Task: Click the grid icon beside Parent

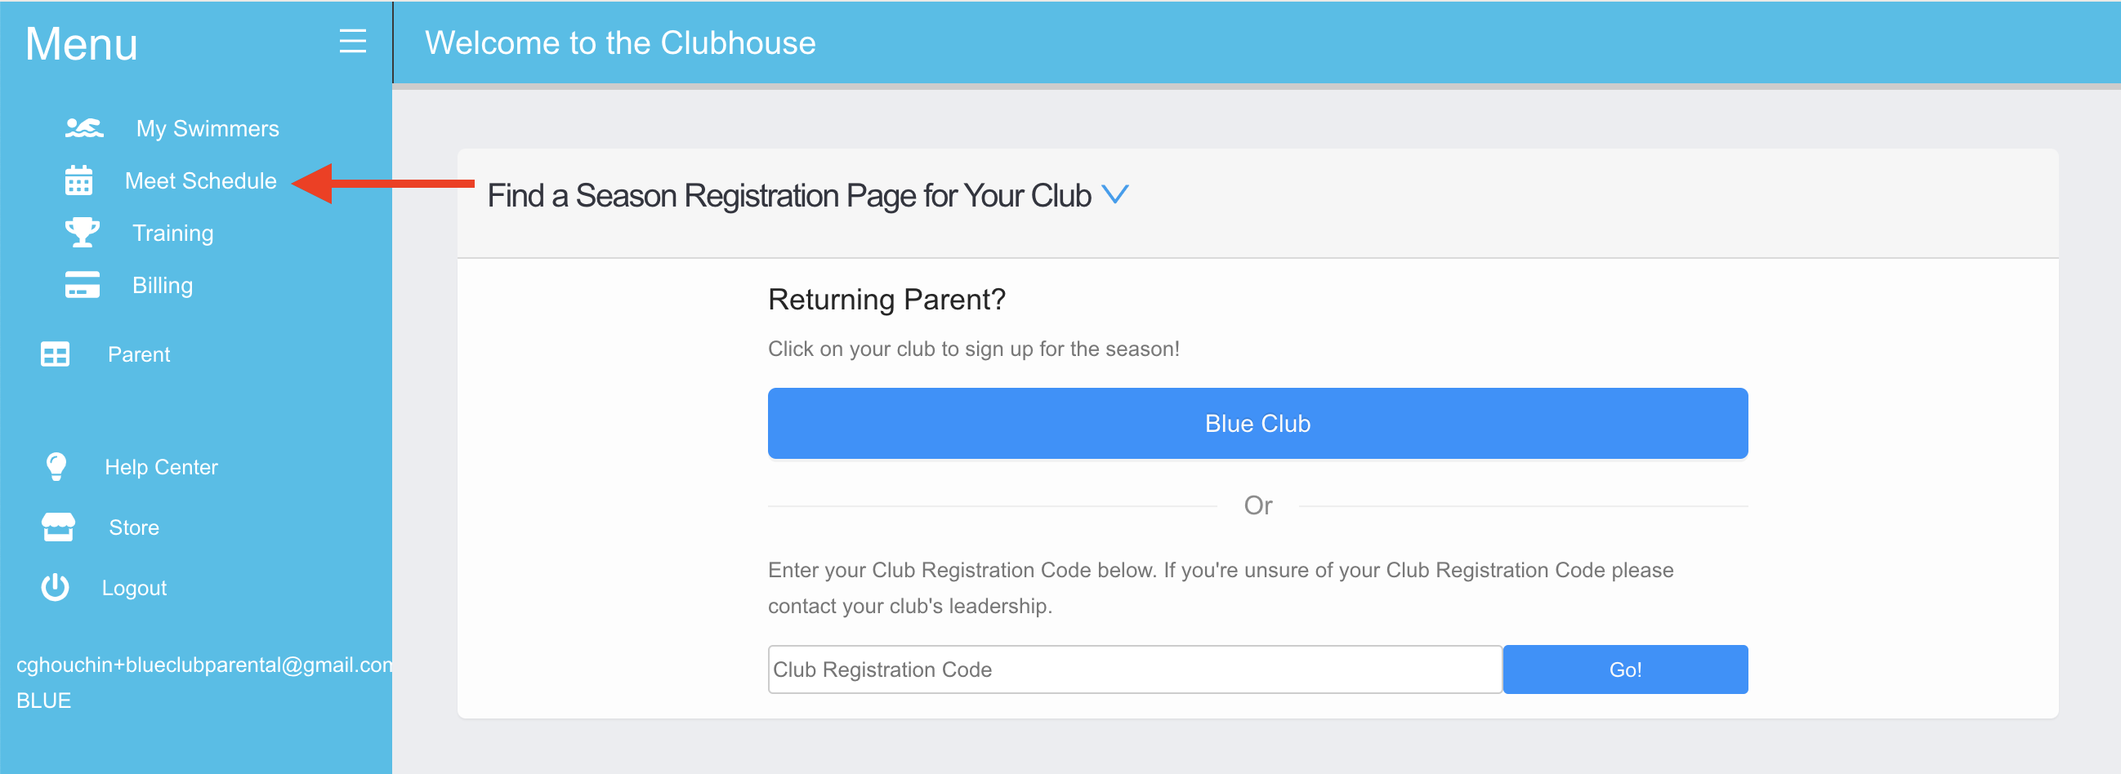Action: click(x=56, y=354)
